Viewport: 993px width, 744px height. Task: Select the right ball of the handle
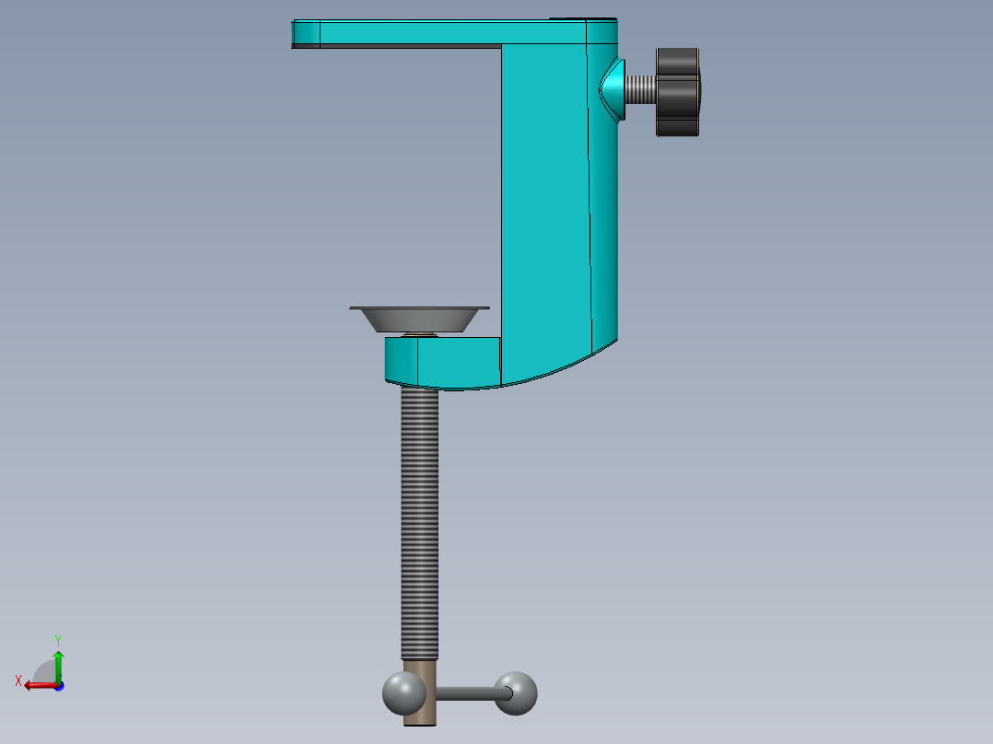pyautogui.click(x=516, y=693)
